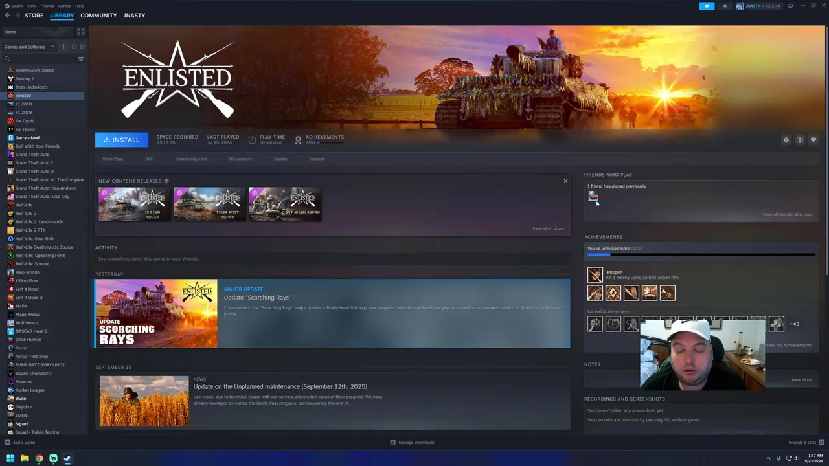Viewport: 829px width, 466px height.
Task: Switch library to grid collections view
Action: click(81, 31)
